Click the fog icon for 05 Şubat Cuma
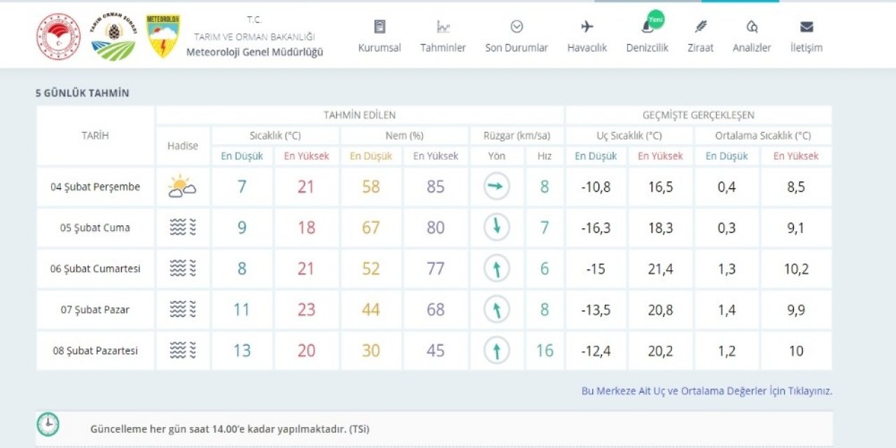This screenshot has height=448, width=896. 182,227
